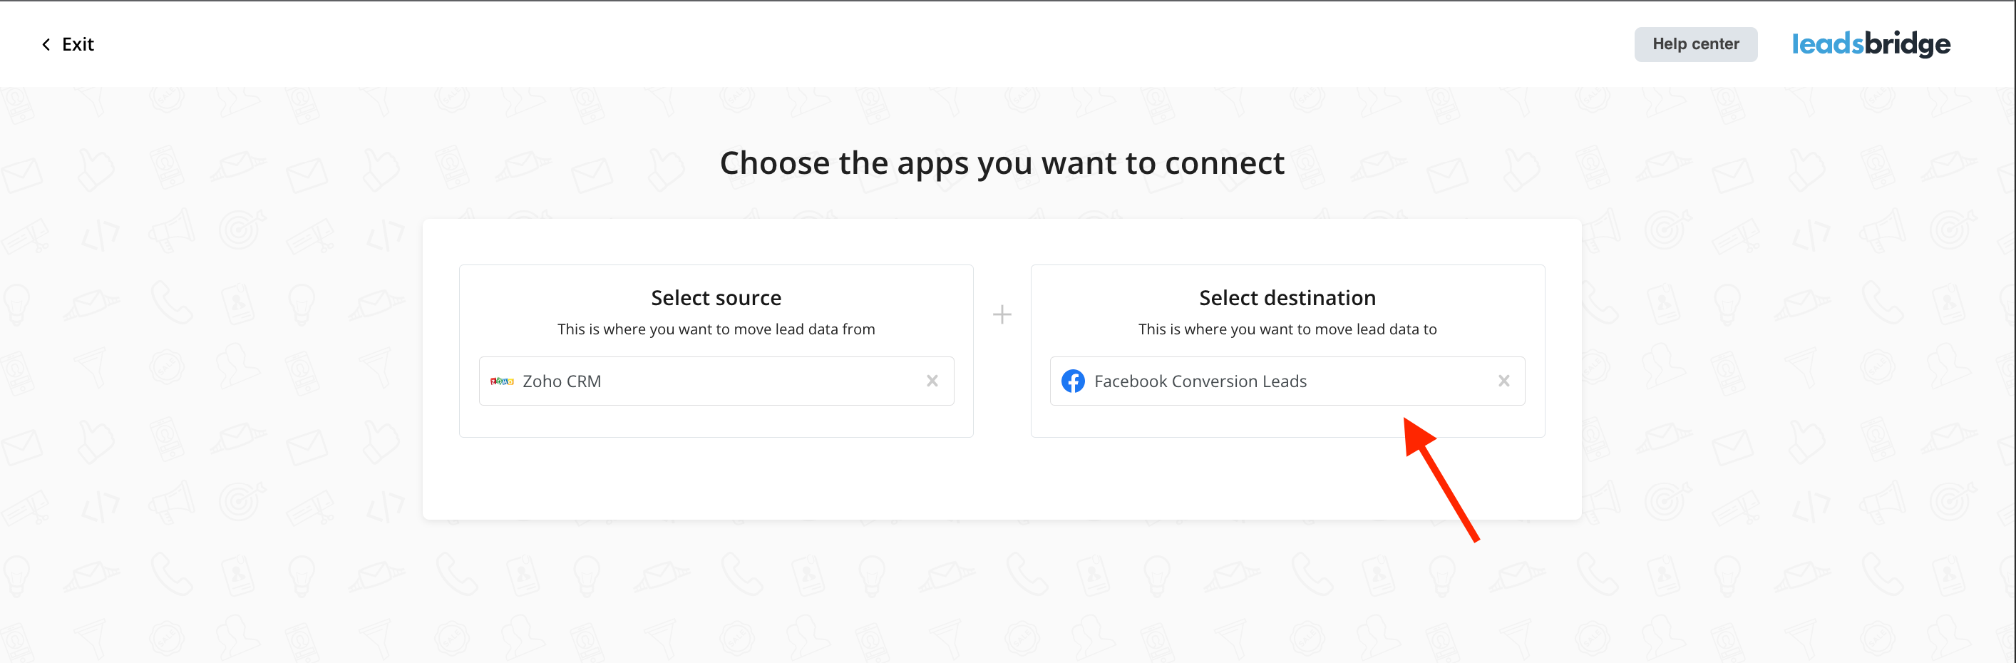Image resolution: width=2016 pixels, height=663 pixels.
Task: Click the Select destination heading
Action: point(1287,297)
